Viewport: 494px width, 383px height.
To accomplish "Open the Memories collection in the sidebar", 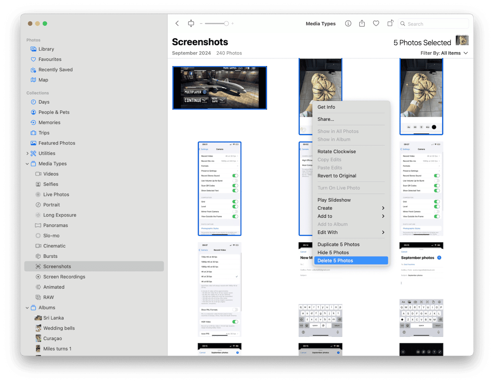I will (x=50, y=122).
